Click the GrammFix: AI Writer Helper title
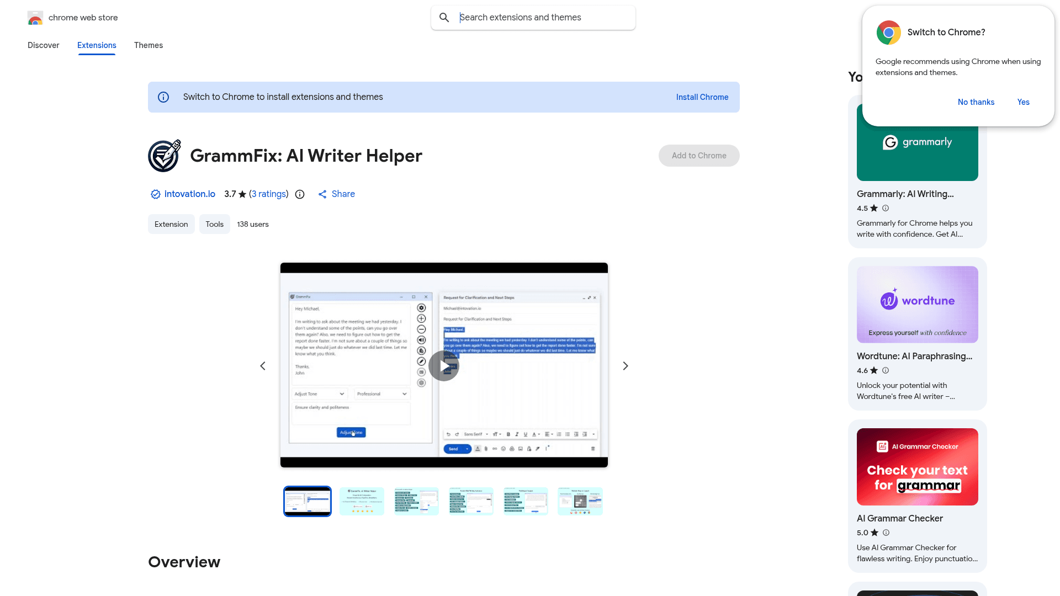The image size is (1060, 596). click(x=306, y=156)
